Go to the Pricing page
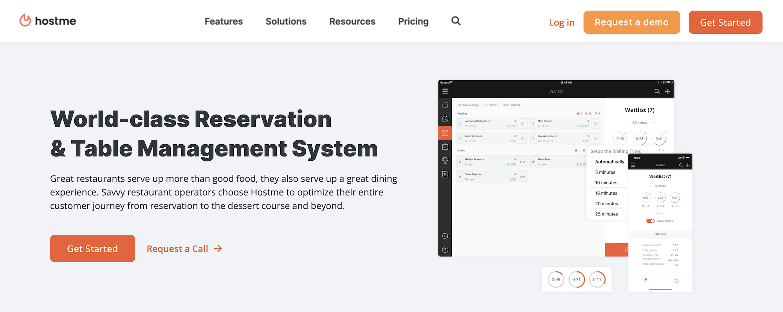Viewport: 783px width, 312px height. pos(413,21)
